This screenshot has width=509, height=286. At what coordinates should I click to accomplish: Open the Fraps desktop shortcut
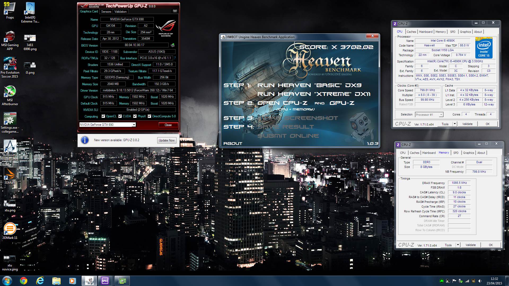(10, 11)
